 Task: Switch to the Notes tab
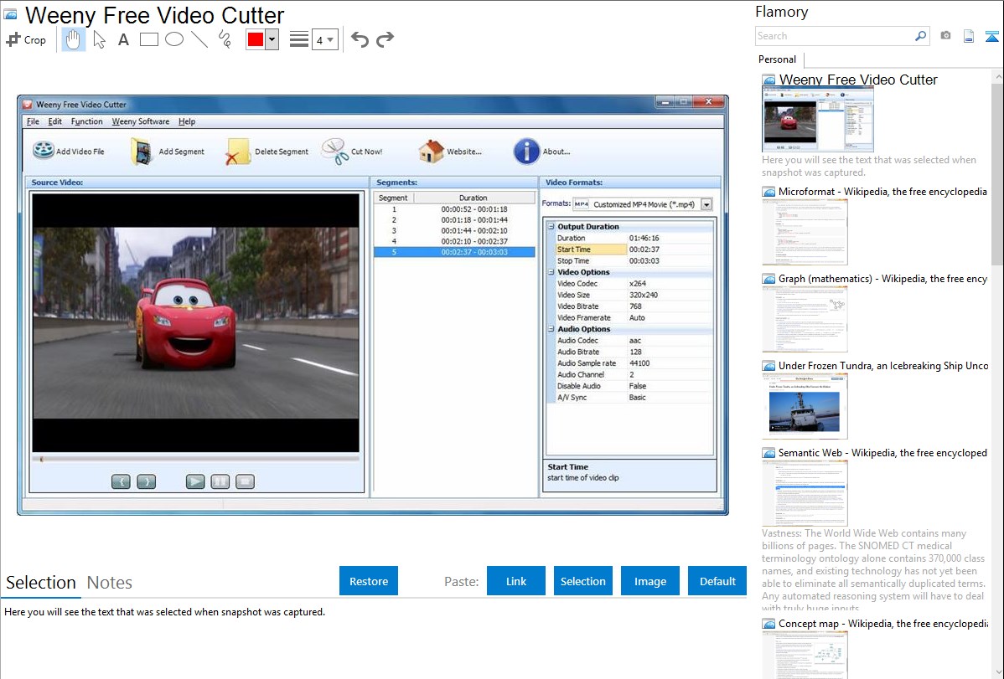point(110,583)
